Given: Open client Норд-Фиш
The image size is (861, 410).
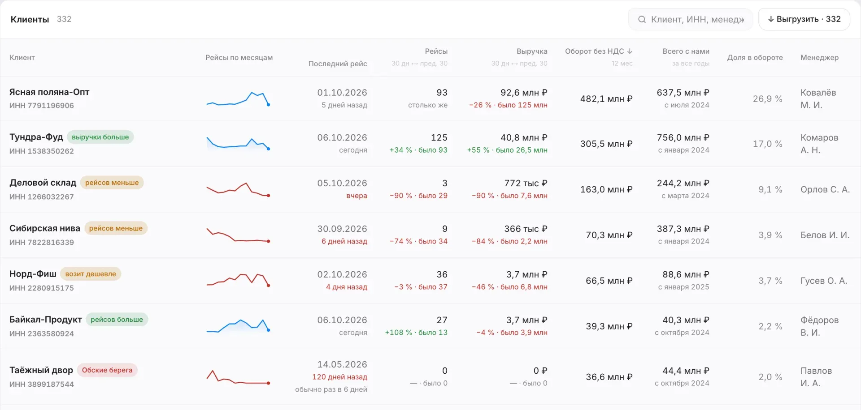Looking at the screenshot, I should 33,274.
